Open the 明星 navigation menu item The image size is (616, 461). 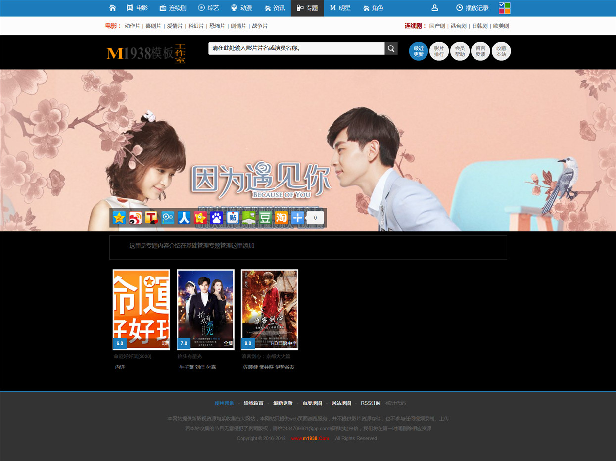pos(340,8)
